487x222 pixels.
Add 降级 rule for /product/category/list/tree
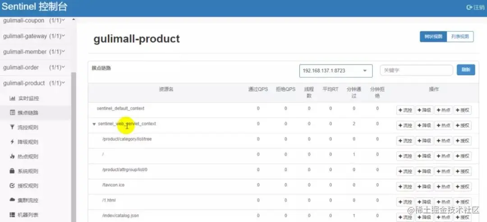click(424, 141)
